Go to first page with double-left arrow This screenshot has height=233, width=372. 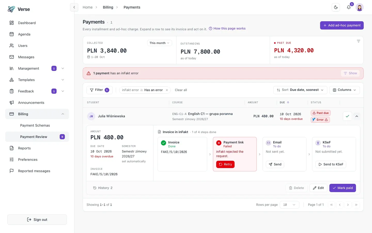tap(331, 205)
